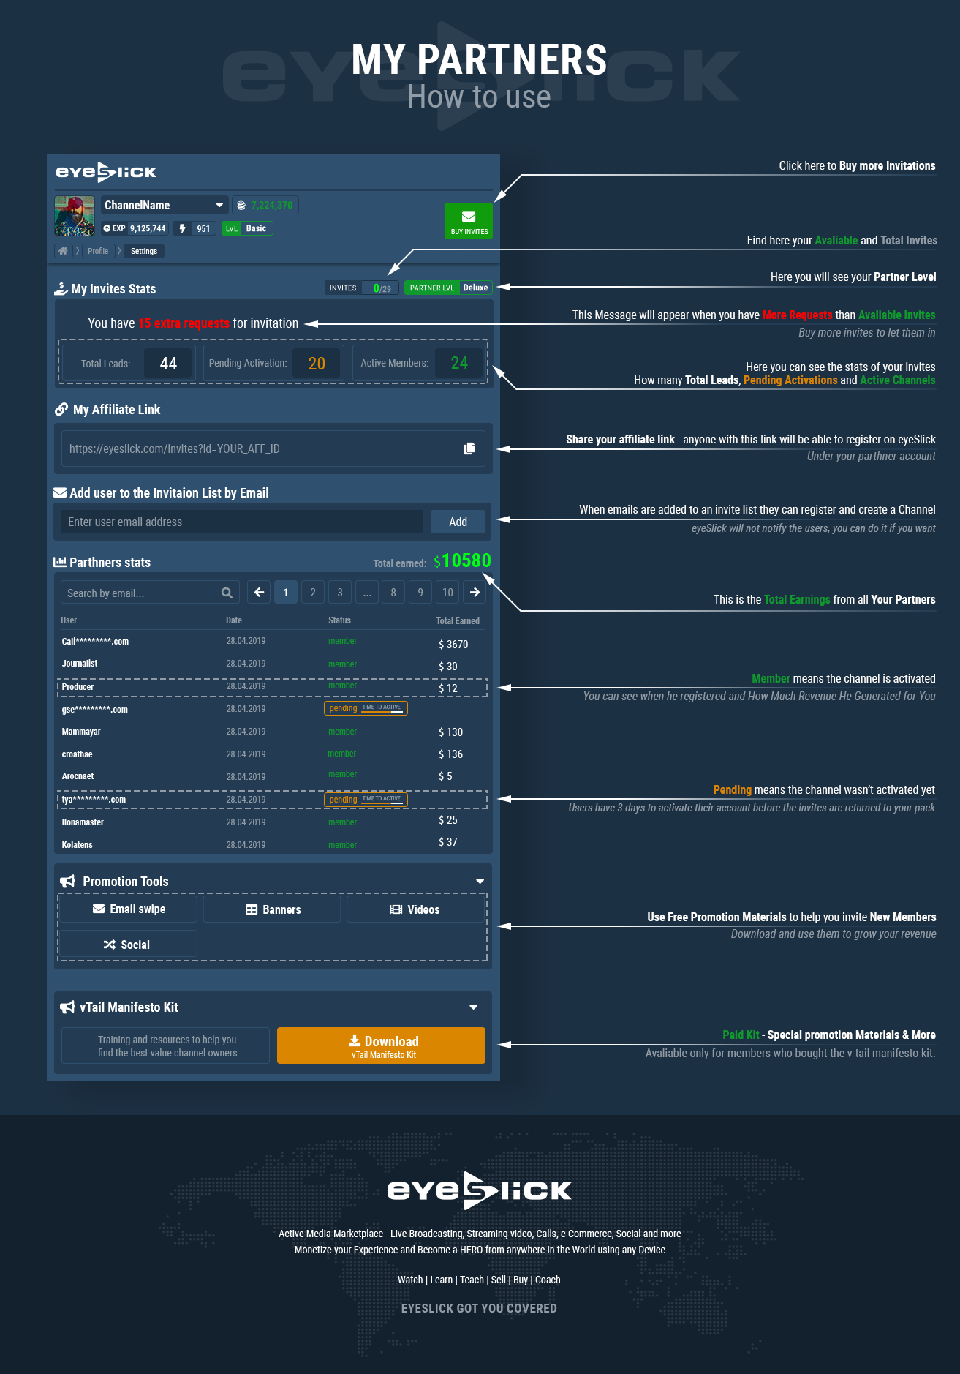Click the Buy Invites envelope button

[x=469, y=221]
